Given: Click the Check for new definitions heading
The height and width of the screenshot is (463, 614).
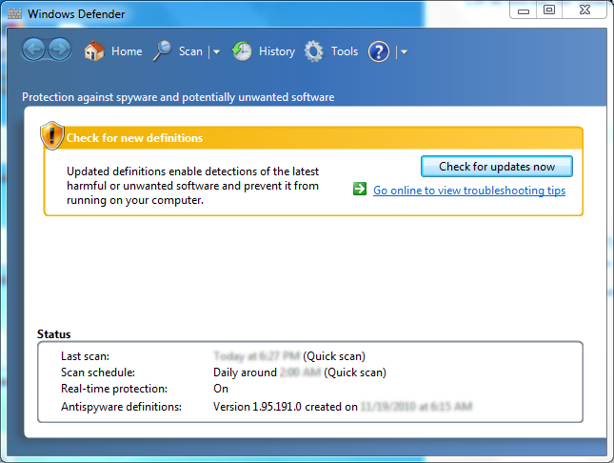Looking at the screenshot, I should pos(134,138).
